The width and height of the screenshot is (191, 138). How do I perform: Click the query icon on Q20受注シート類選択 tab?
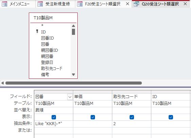136,4
